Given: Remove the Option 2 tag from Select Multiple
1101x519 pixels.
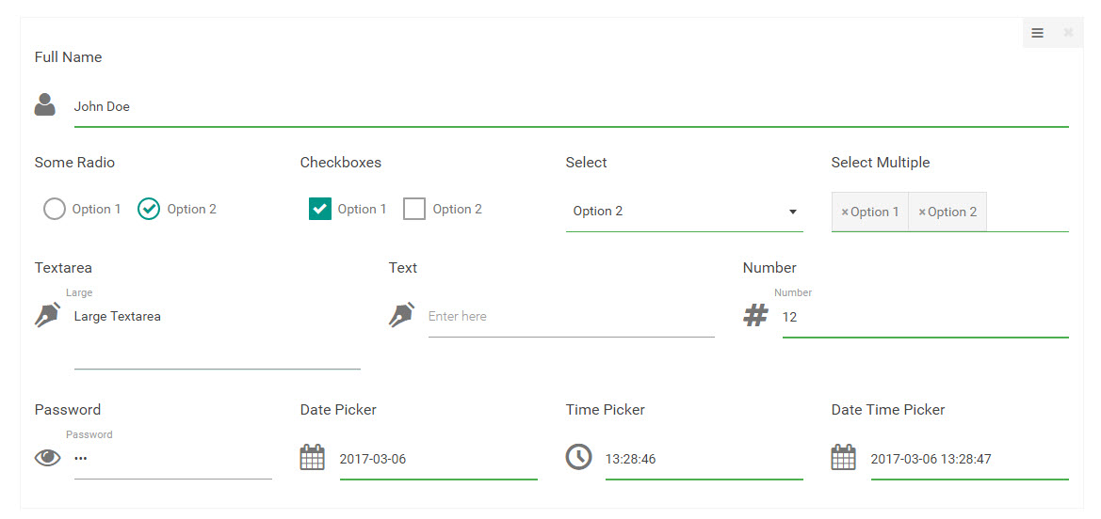Looking at the screenshot, I should pyautogui.click(x=922, y=212).
